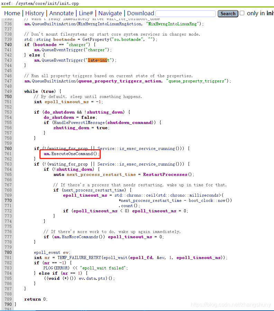Go to line number 770
This screenshot has width=274, height=311.
pyautogui.click(x=8, y=201)
